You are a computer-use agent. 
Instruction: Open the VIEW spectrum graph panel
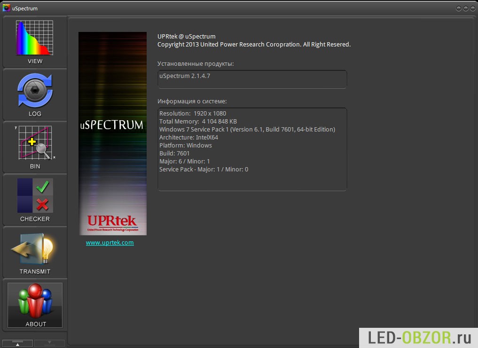coord(35,42)
